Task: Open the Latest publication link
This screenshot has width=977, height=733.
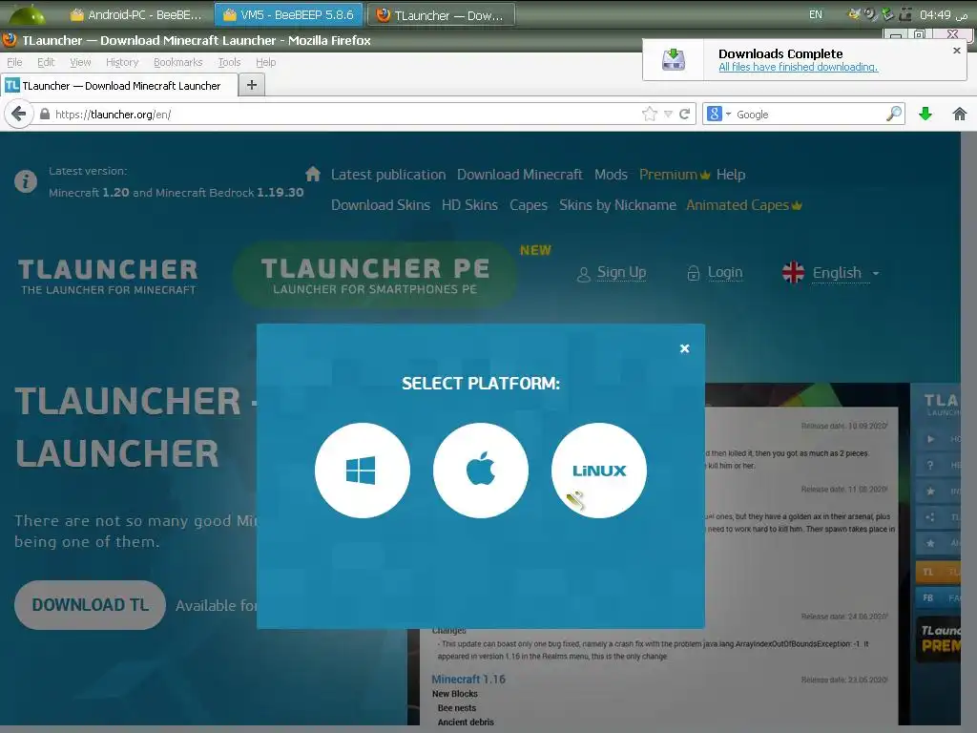Action: pos(388,175)
